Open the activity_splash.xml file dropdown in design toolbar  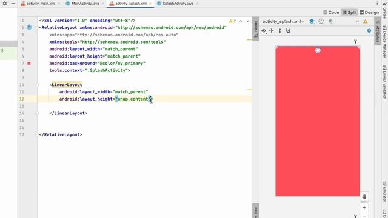(x=283, y=22)
